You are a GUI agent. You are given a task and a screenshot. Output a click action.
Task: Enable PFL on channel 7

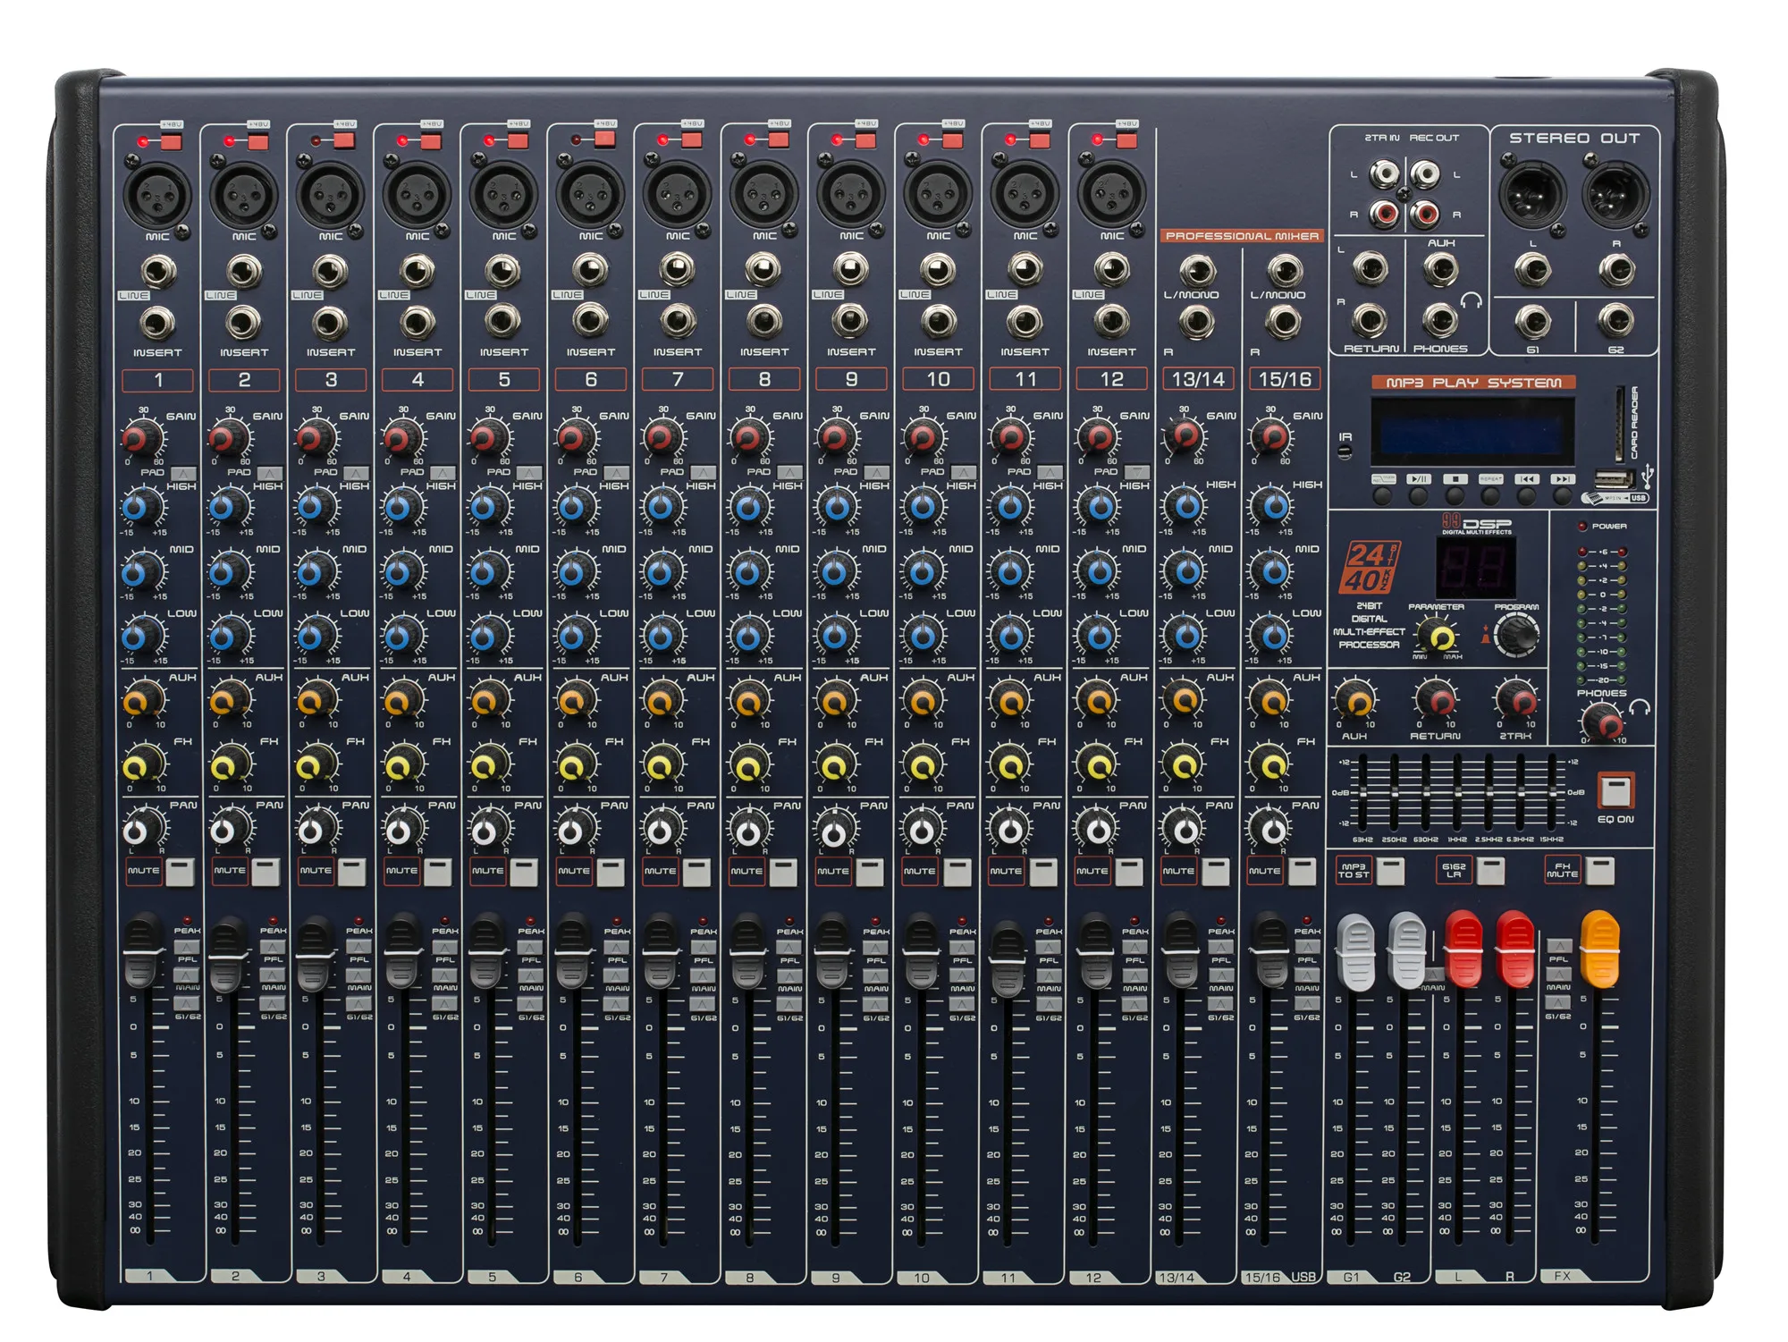(704, 948)
